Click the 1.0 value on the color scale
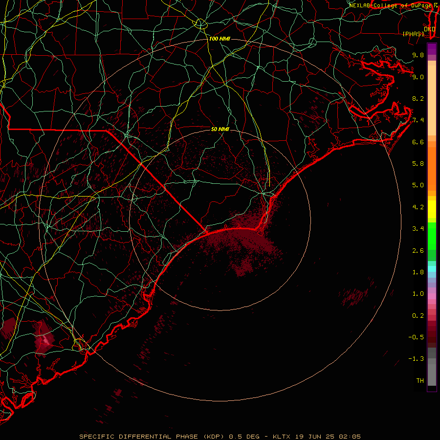440x440 pixels. (x=418, y=294)
